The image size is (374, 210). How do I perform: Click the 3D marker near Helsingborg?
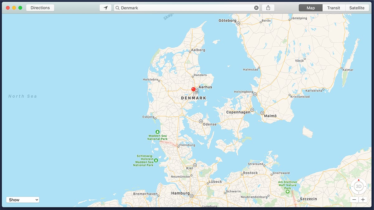(x=255, y=94)
